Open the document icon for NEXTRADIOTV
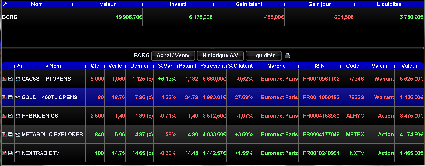Screen dimensions: 425x166 11,153
